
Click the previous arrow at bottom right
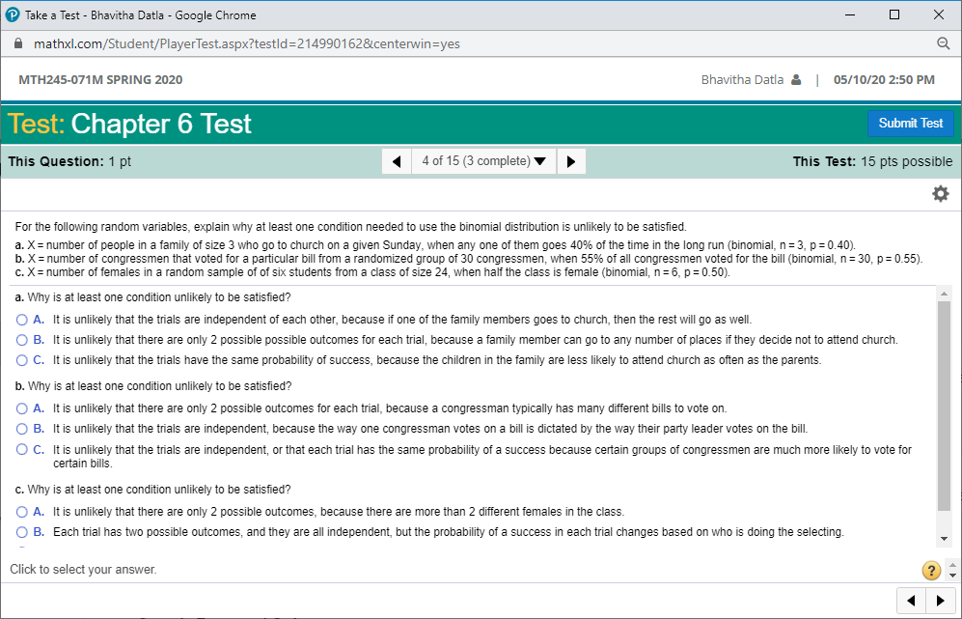(911, 600)
